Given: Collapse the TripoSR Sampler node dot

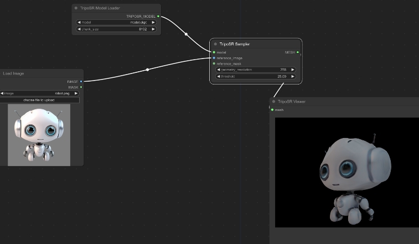Looking at the screenshot, I should point(215,44).
